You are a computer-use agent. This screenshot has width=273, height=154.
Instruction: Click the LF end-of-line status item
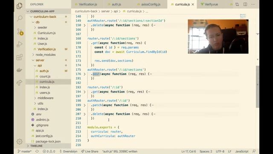click(x=229, y=151)
